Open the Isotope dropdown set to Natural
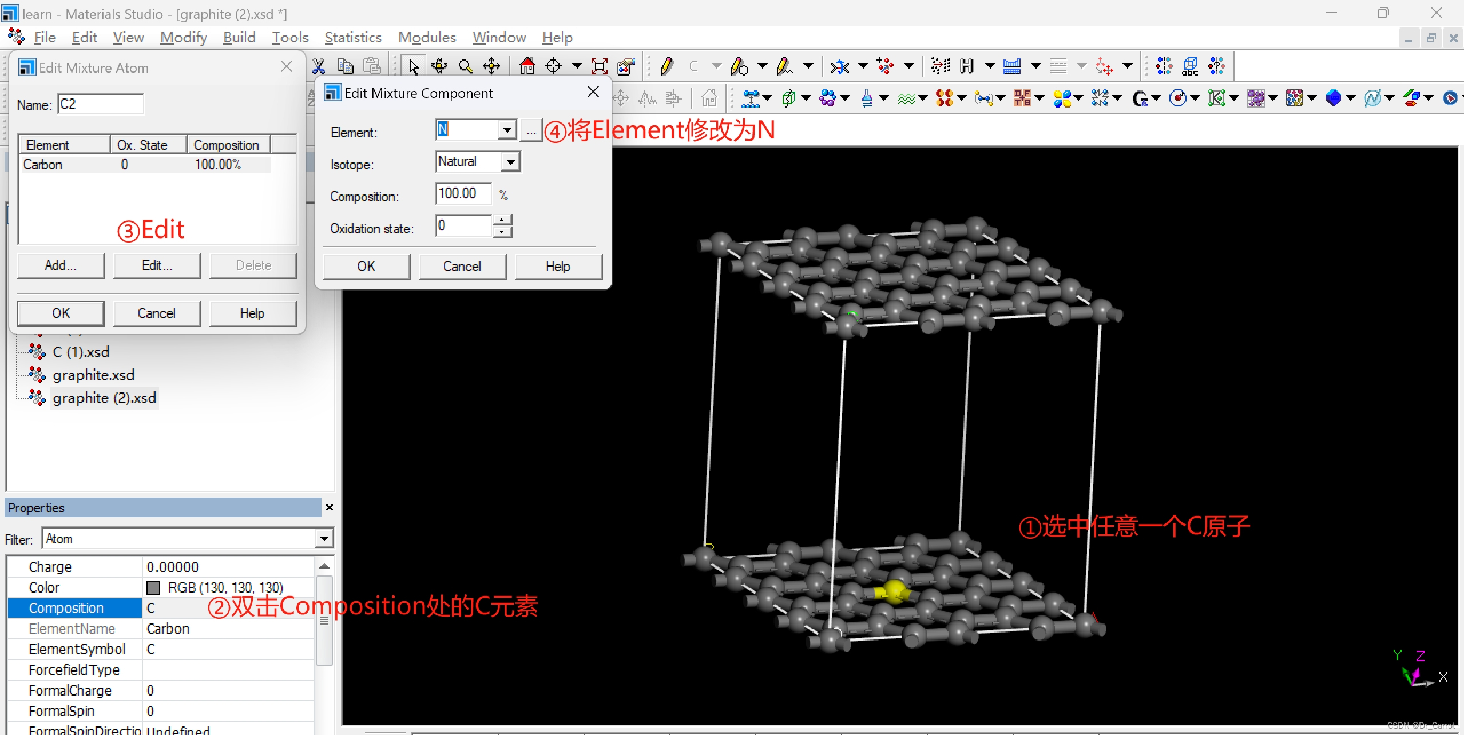Image resolution: width=1464 pixels, height=735 pixels. [x=511, y=161]
